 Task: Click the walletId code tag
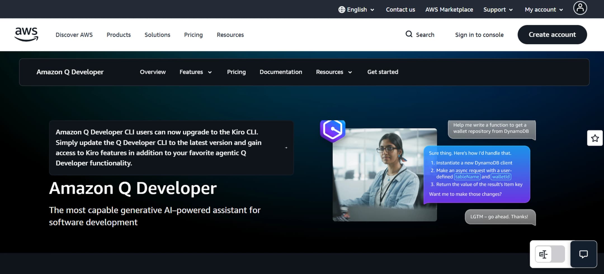point(501,177)
